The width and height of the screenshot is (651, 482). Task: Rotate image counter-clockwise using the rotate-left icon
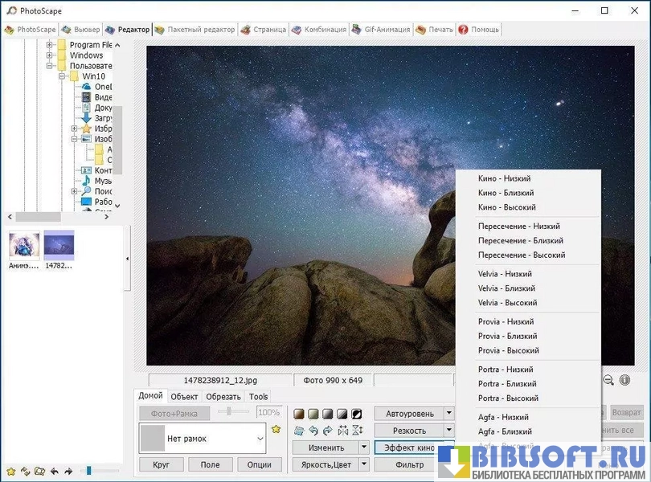click(314, 431)
